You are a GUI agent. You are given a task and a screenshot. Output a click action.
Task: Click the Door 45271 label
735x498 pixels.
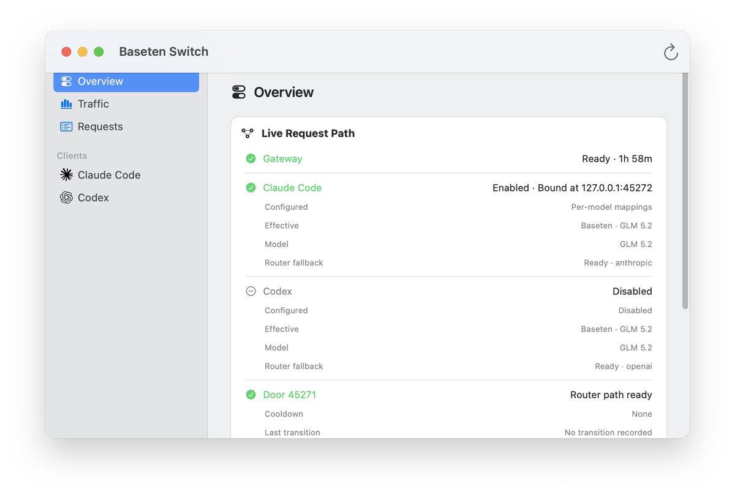pyautogui.click(x=290, y=395)
